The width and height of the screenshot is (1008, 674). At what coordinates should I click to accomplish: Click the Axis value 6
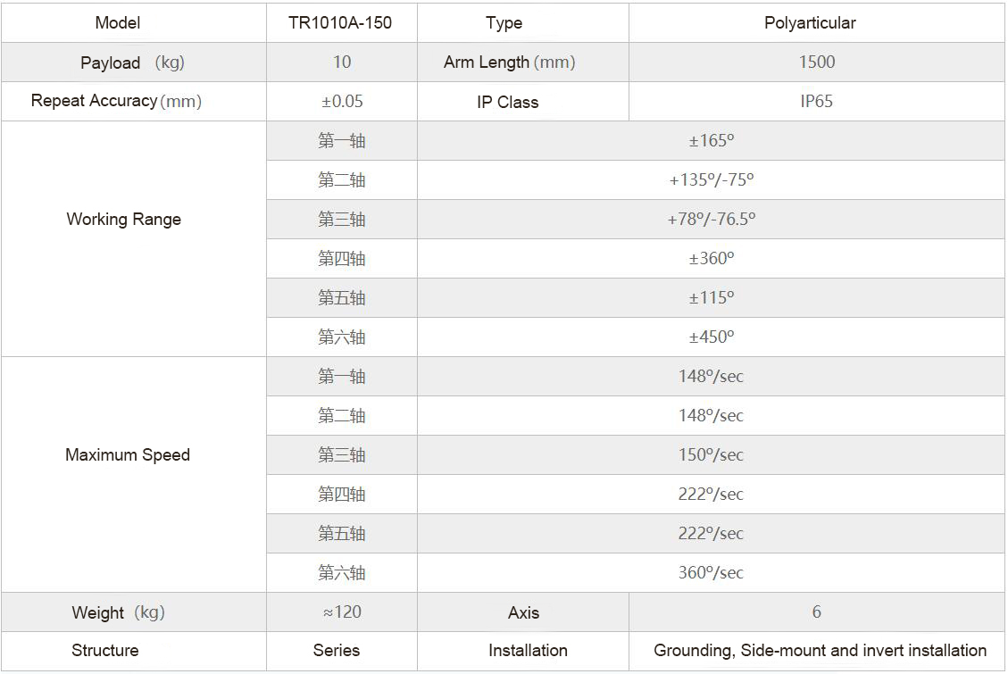[x=816, y=612]
